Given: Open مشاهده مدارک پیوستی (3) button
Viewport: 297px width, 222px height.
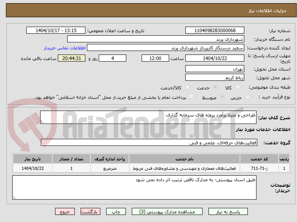Looking at the screenshot, I should (x=167, y=212).
